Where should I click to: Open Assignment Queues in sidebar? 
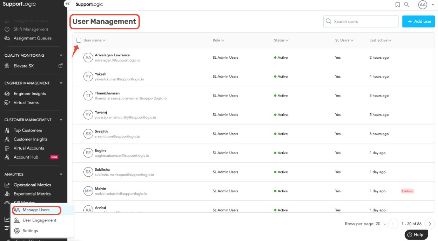[33, 38]
